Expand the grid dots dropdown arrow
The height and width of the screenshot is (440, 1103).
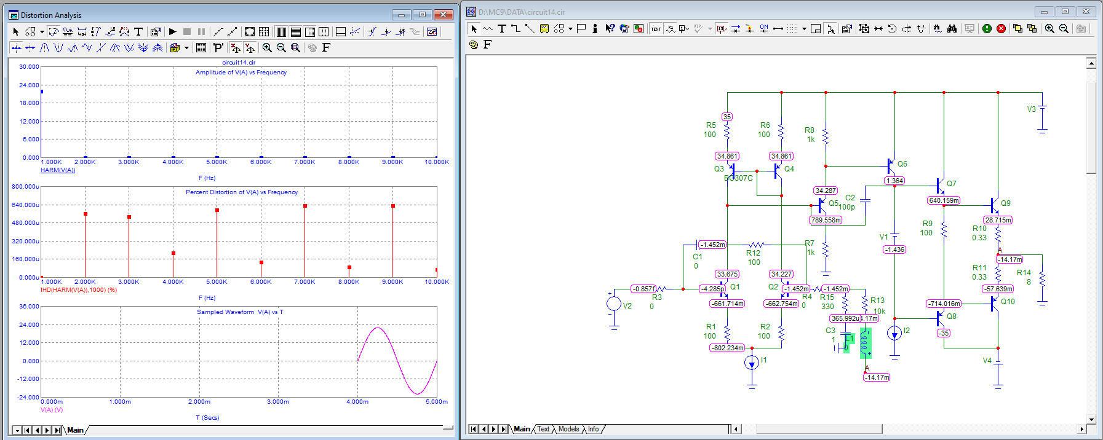point(804,29)
